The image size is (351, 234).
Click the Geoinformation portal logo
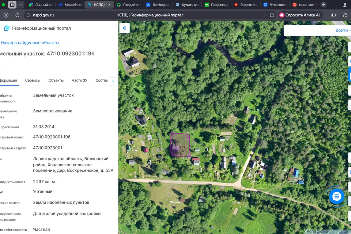pos(7,28)
